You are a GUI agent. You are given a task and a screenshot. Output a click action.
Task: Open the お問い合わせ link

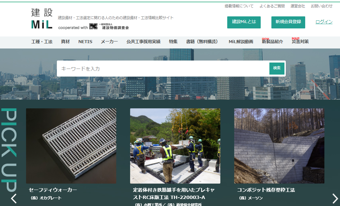tap(322, 6)
